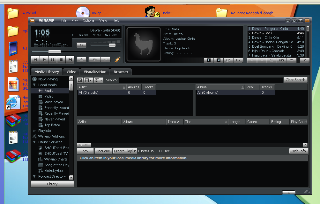Toggle shuffle mode
The width and height of the screenshot is (320, 204).
95,59
